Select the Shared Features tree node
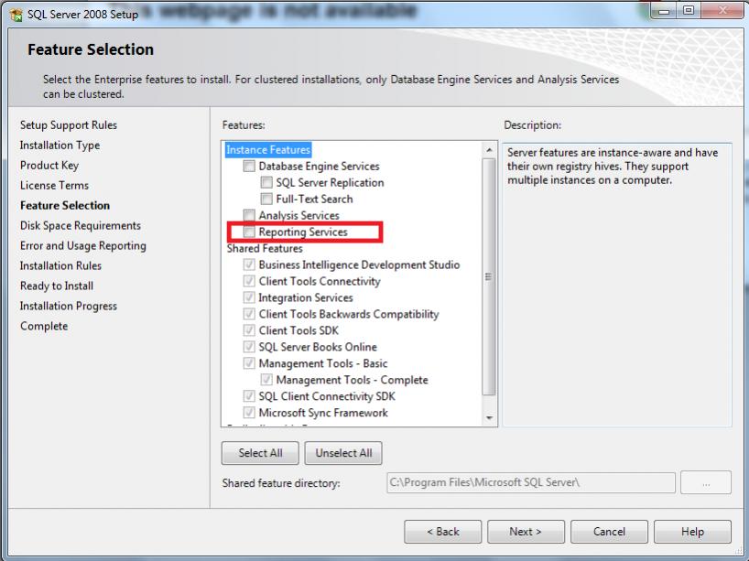This screenshot has width=749, height=561. coord(265,248)
